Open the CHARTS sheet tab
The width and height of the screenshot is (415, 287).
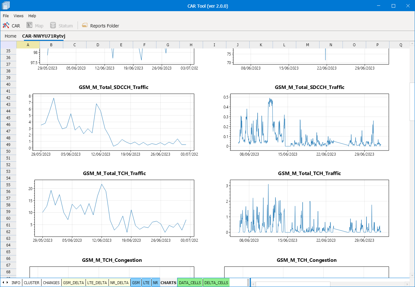click(168, 283)
